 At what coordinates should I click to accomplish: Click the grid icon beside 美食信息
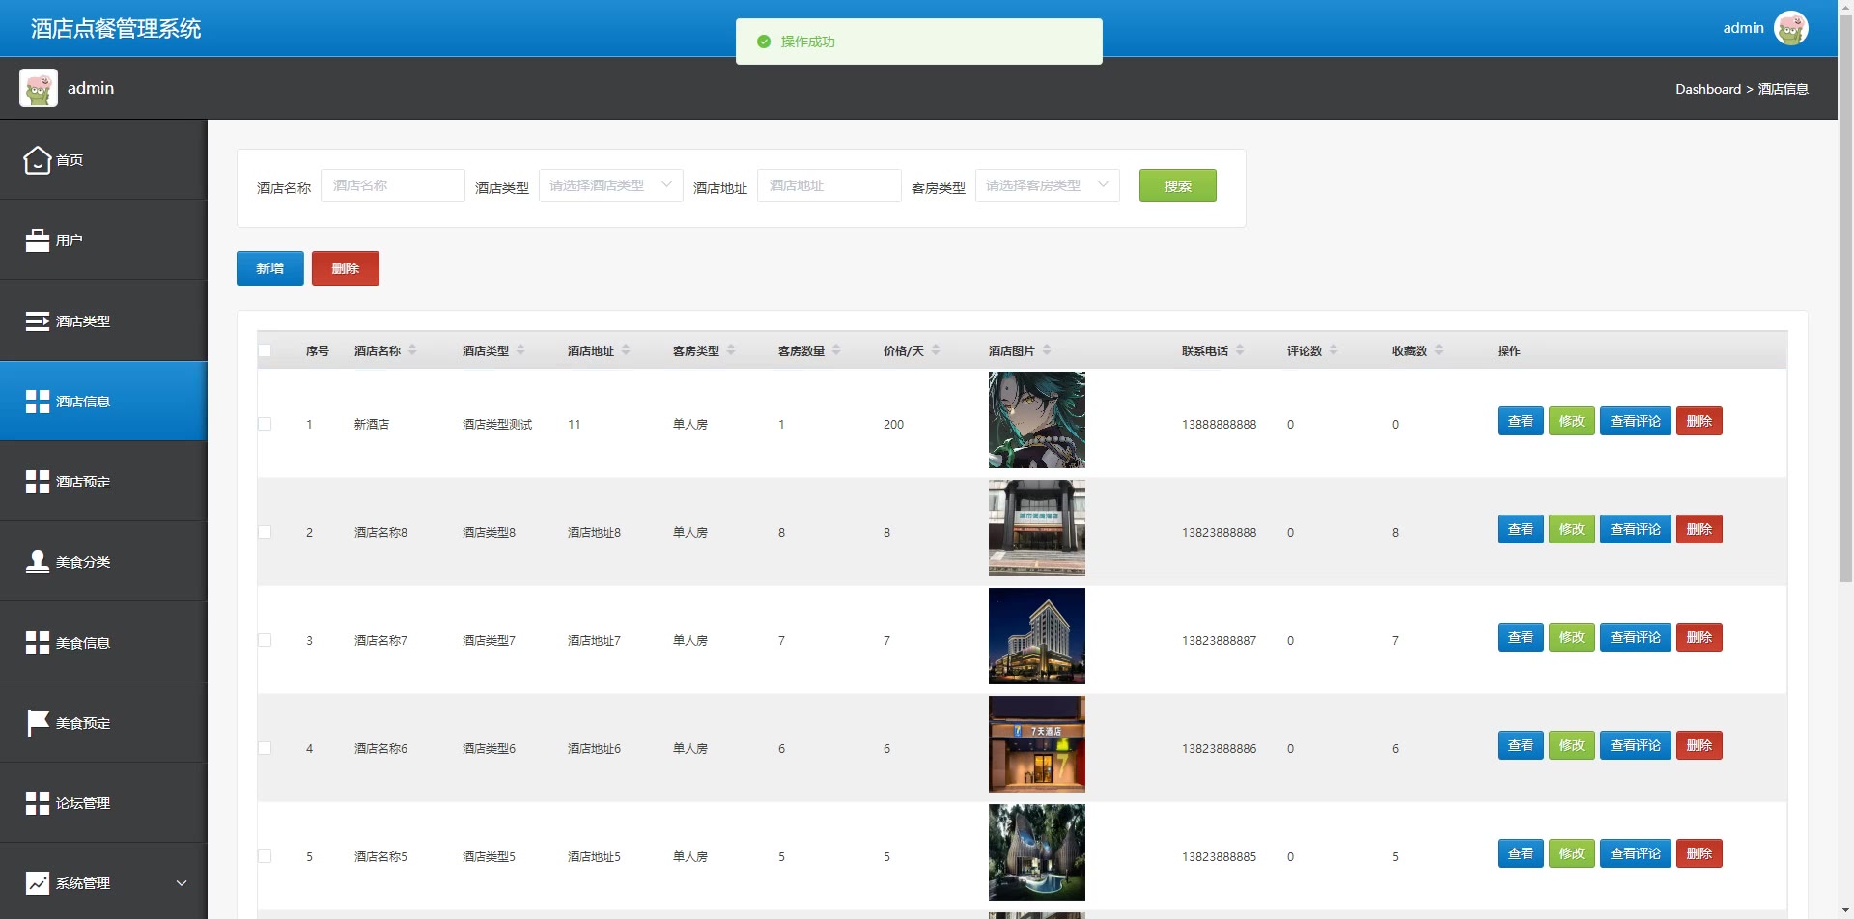pyautogui.click(x=37, y=643)
